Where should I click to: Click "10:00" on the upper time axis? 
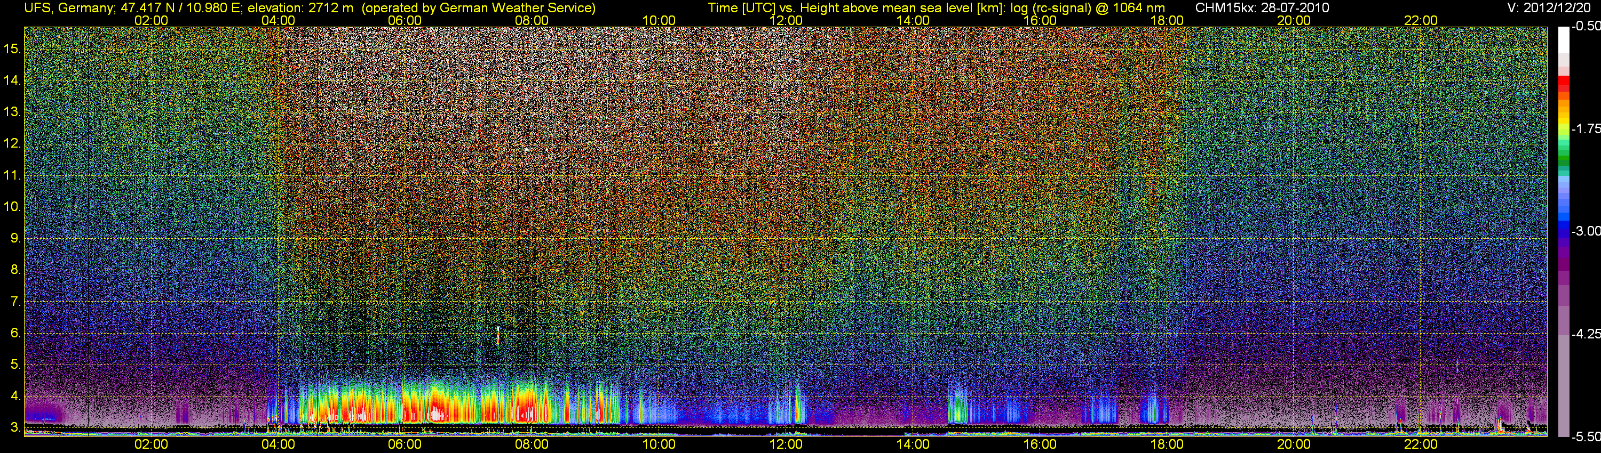point(659,20)
